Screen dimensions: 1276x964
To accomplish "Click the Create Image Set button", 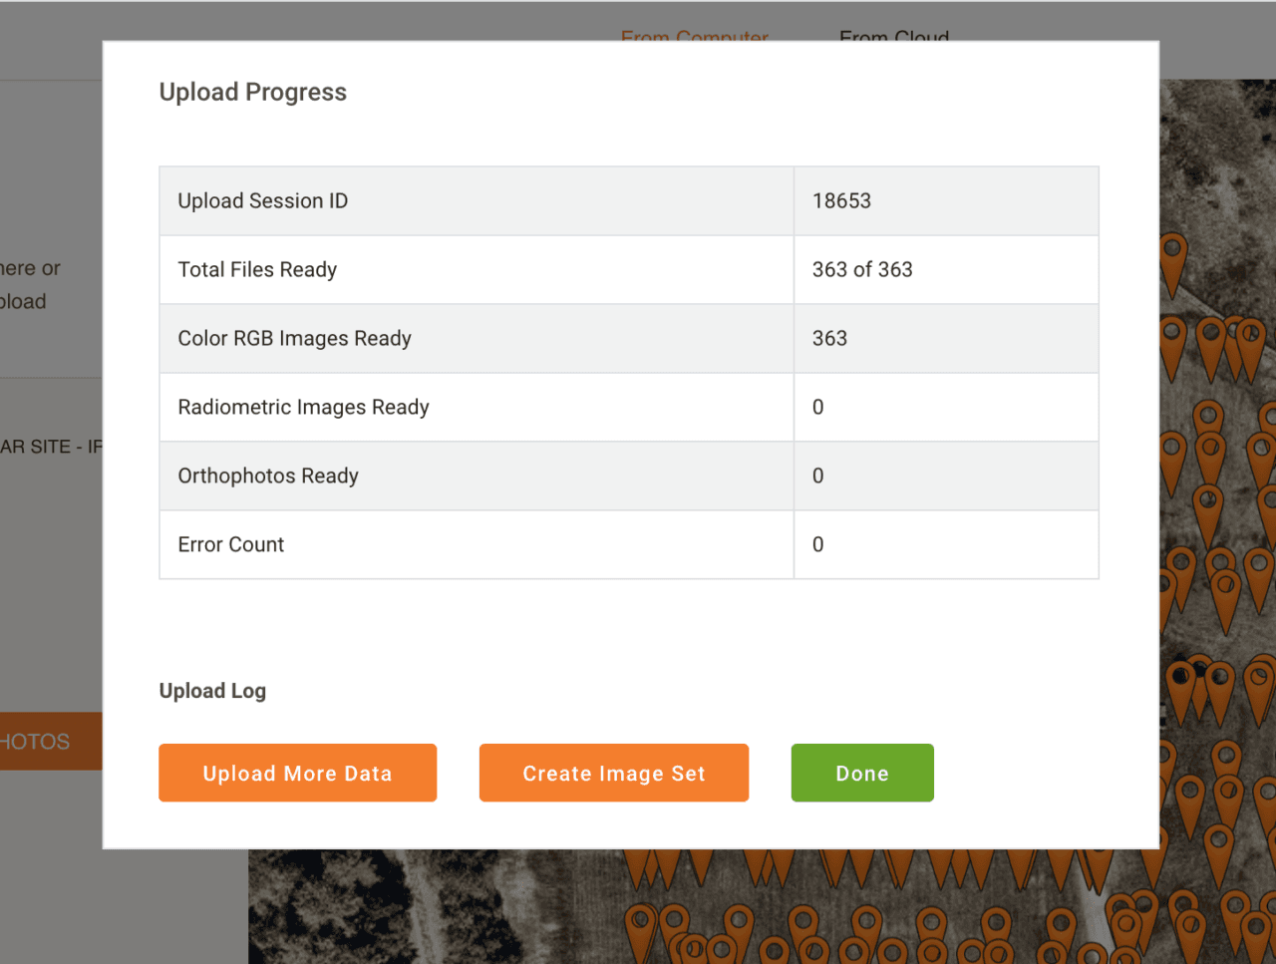I will pyautogui.click(x=613, y=773).
